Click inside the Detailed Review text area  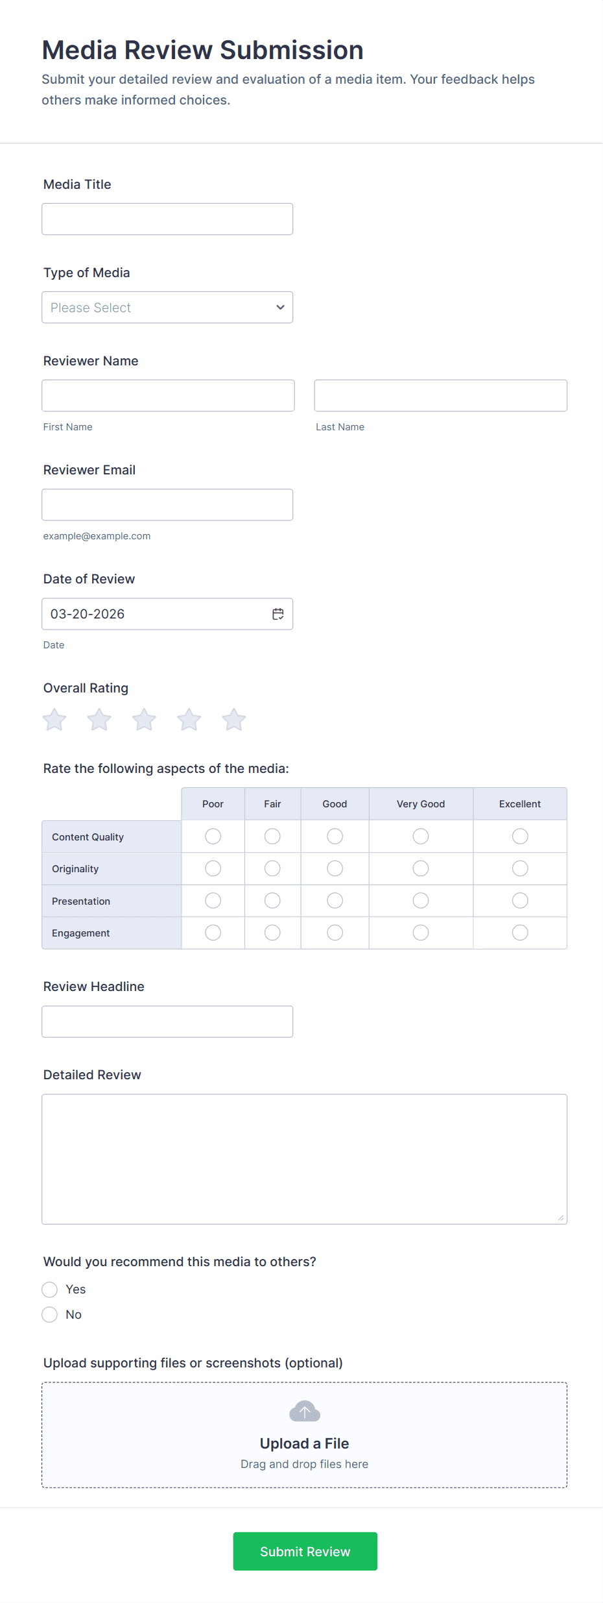coord(304,1159)
